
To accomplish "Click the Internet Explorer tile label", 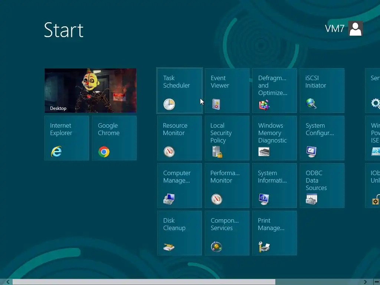I will coord(61,129).
